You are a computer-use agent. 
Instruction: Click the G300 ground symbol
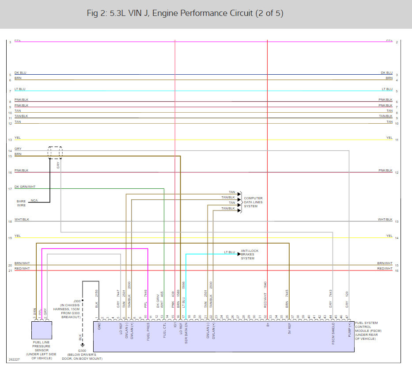(83, 345)
